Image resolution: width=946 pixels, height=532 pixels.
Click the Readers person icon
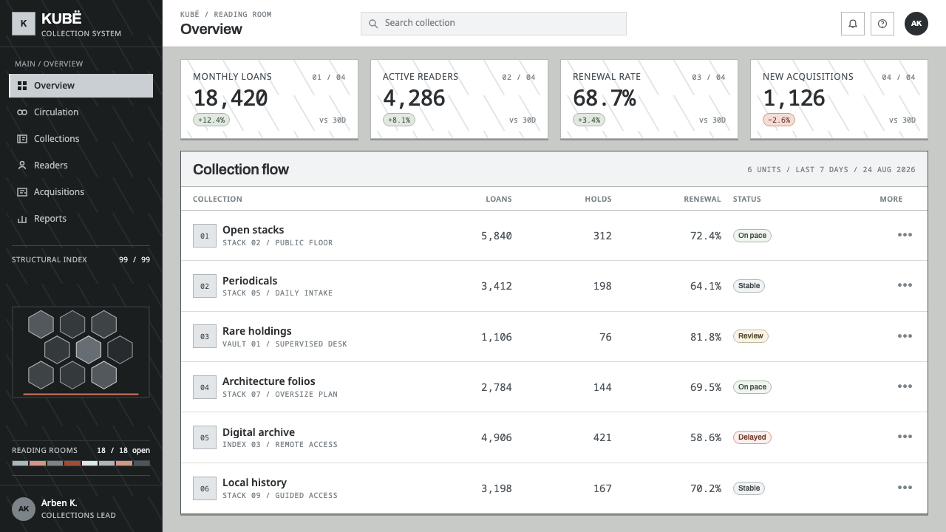click(x=22, y=166)
